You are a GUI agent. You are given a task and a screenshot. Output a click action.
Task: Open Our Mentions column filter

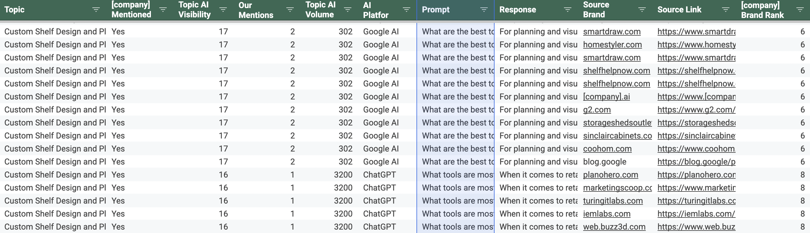(x=290, y=10)
